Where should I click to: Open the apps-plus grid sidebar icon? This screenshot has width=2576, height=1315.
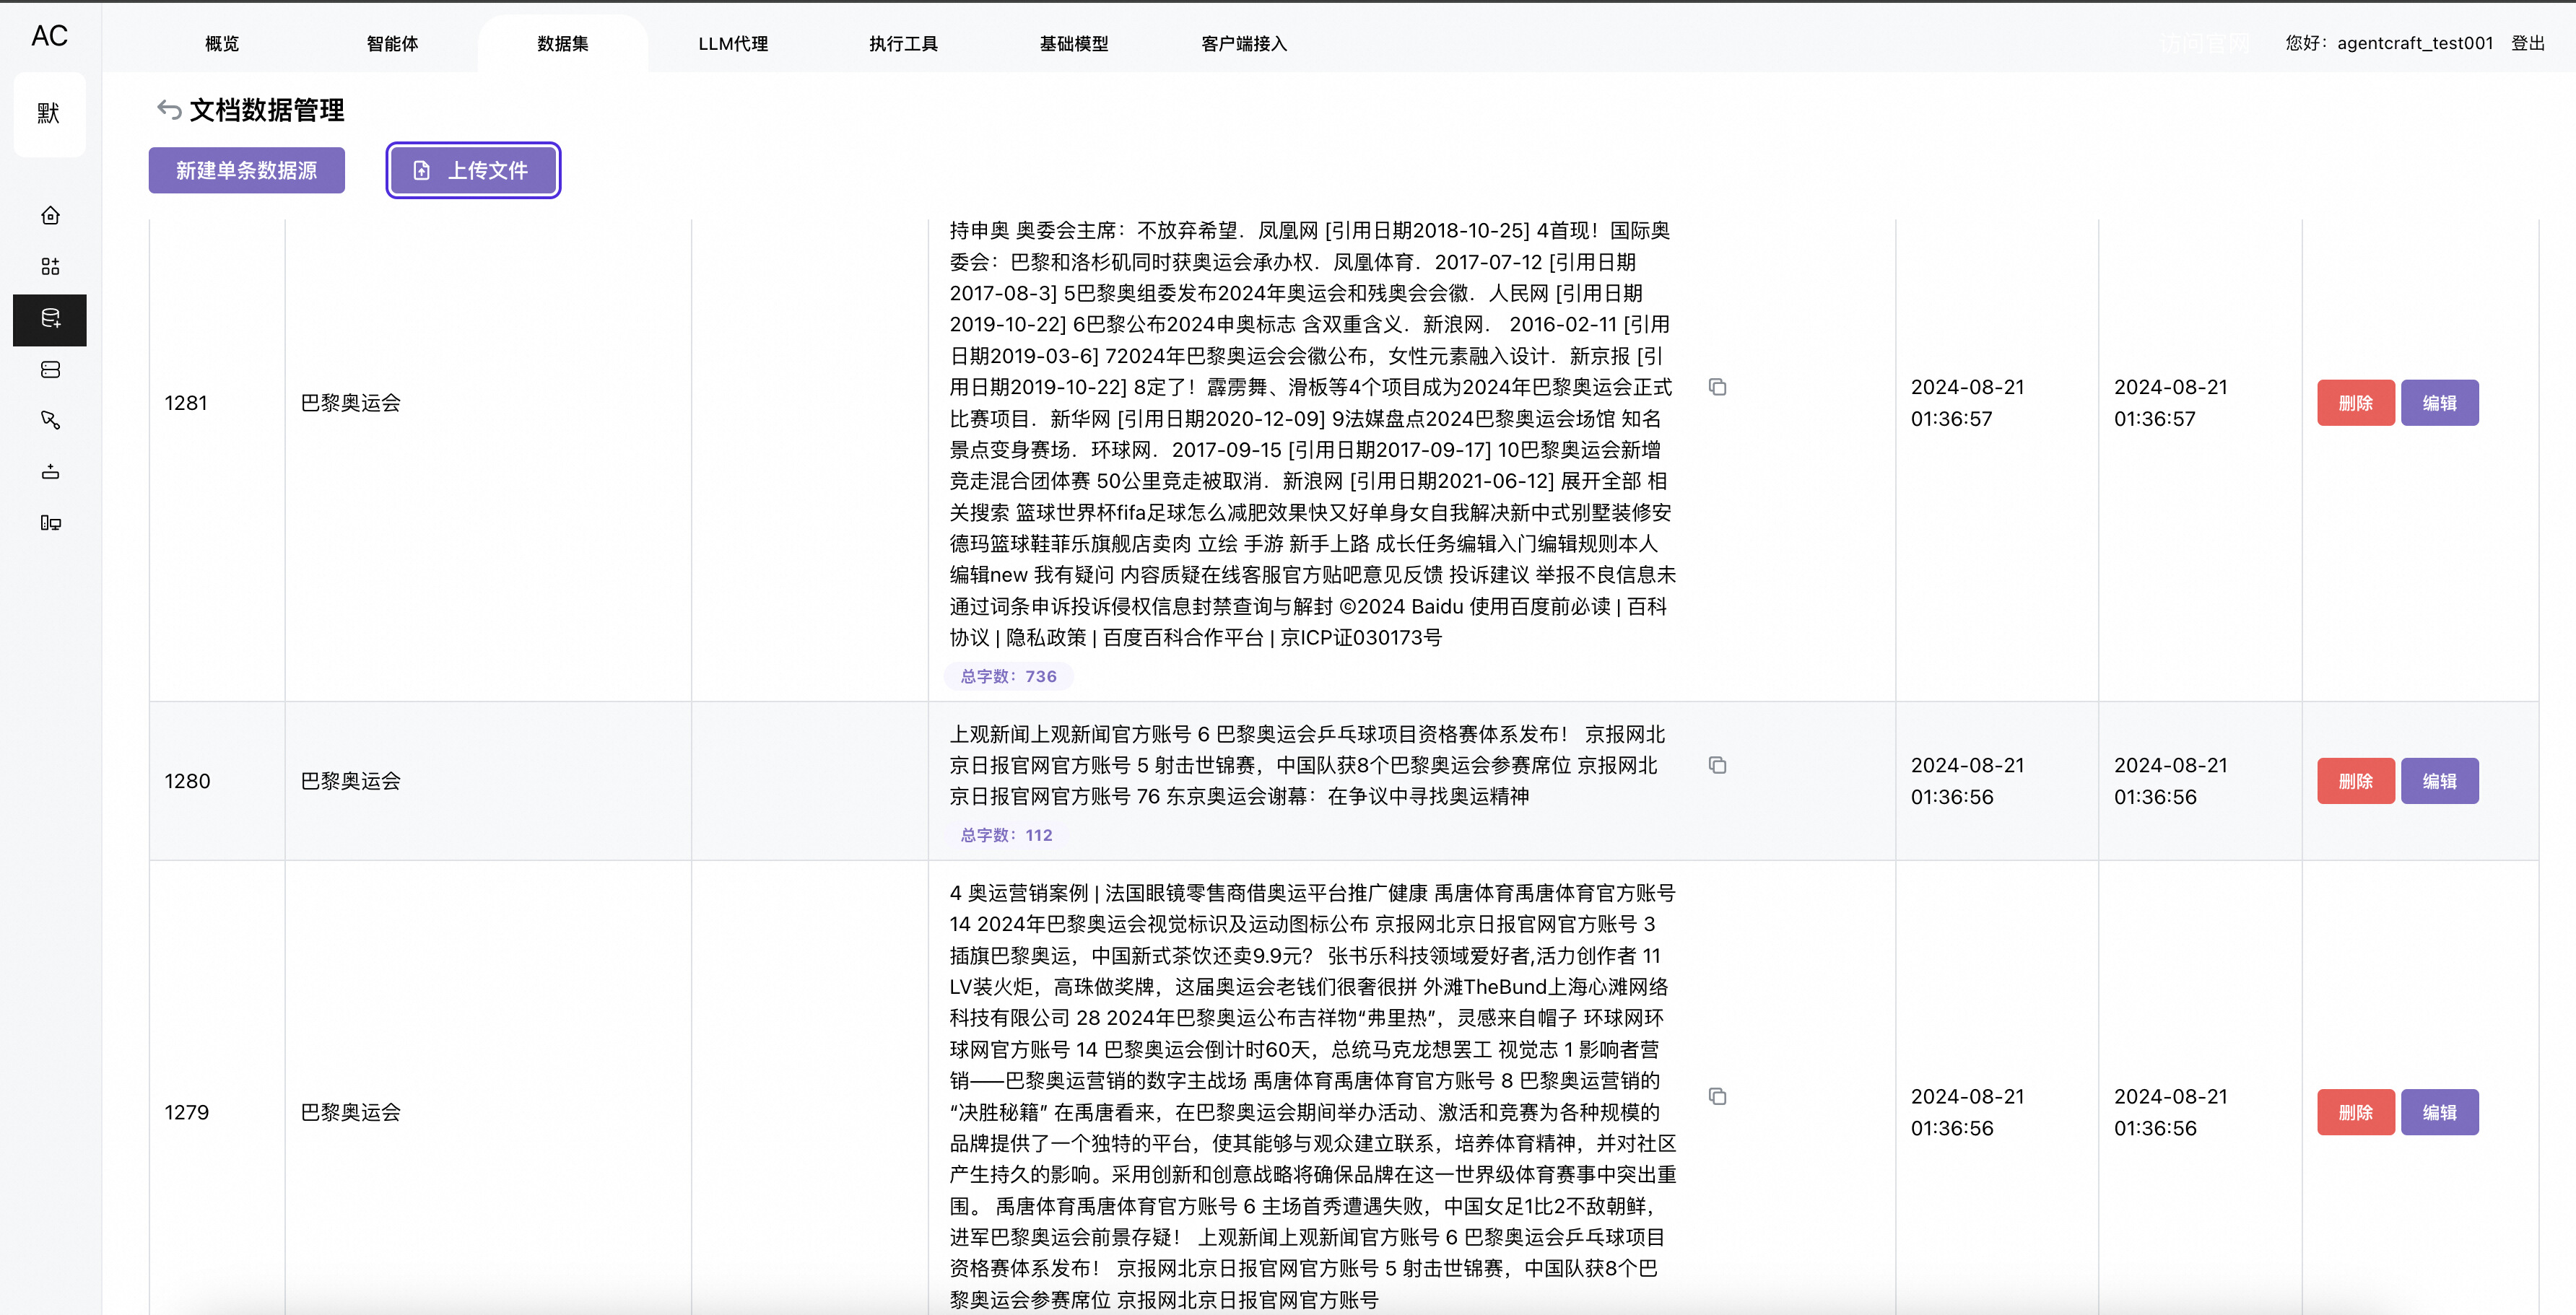(50, 267)
